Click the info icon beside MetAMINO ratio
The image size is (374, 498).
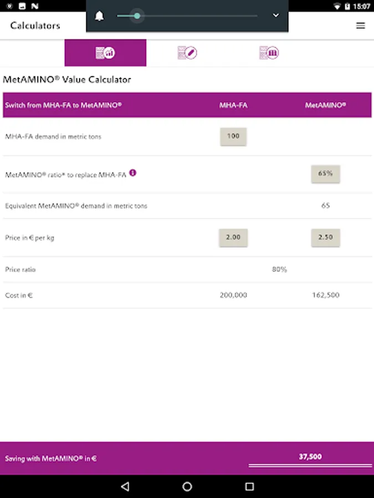coord(133,173)
